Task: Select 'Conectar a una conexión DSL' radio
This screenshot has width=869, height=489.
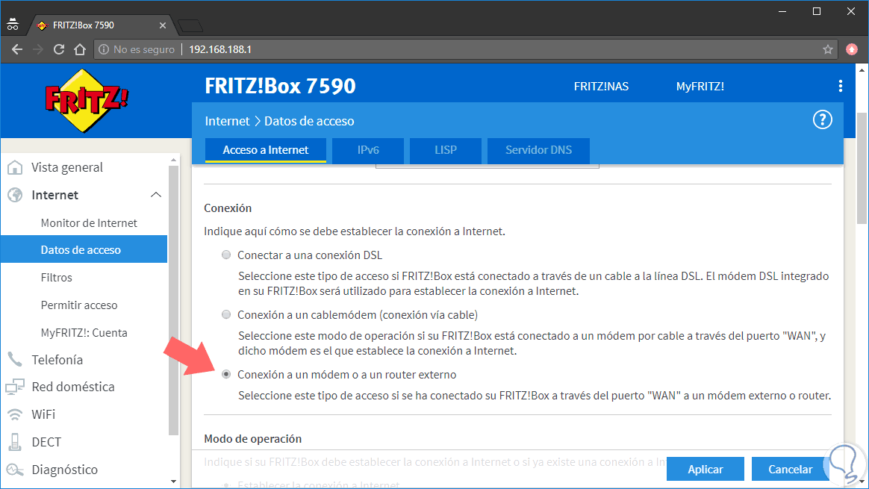Action: (226, 255)
